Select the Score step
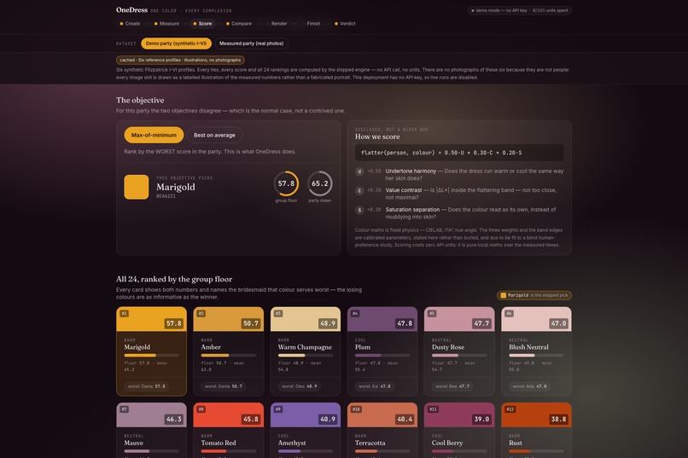Image resolution: width=688 pixels, height=458 pixels. tap(202, 24)
